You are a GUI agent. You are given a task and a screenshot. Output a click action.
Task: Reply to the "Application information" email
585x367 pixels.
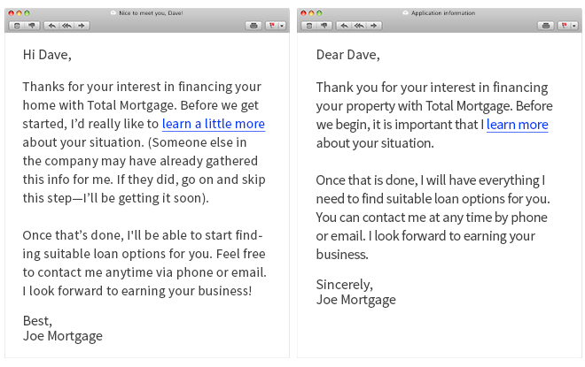point(344,26)
